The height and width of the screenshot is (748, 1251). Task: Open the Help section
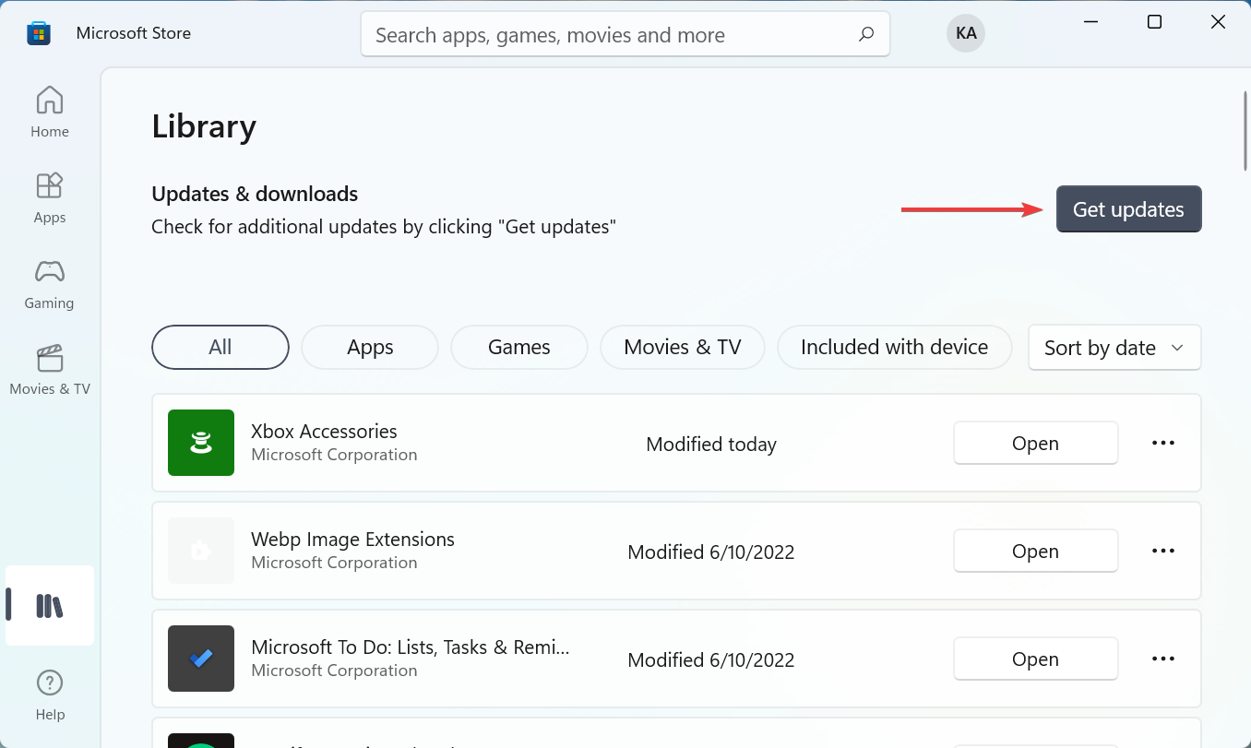[49, 692]
